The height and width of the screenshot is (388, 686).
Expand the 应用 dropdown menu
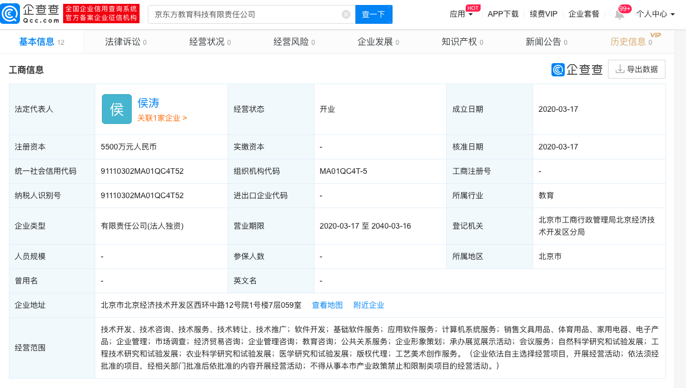461,14
